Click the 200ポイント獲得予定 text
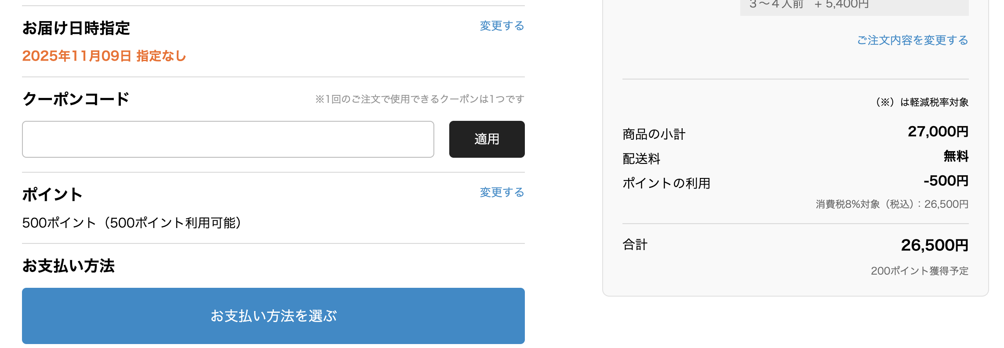The image size is (1004, 348). (919, 271)
